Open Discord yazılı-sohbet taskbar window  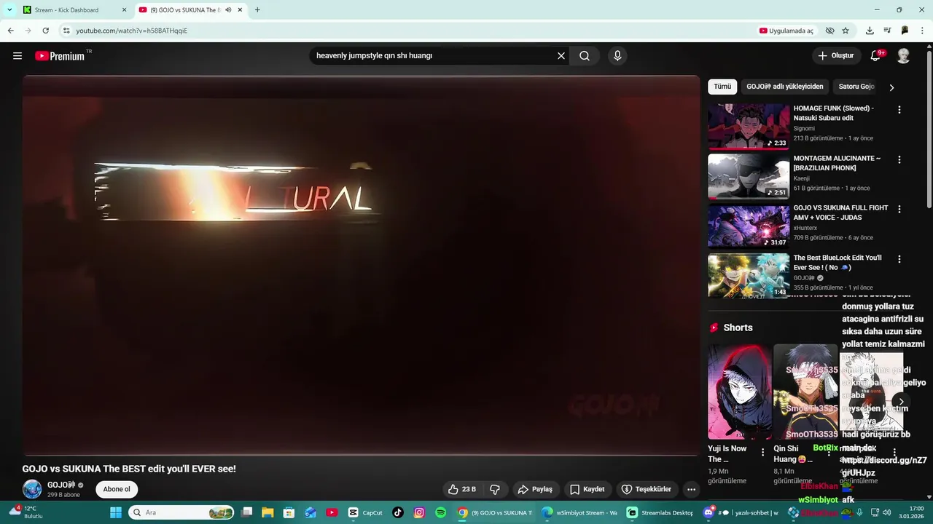[x=739, y=512]
